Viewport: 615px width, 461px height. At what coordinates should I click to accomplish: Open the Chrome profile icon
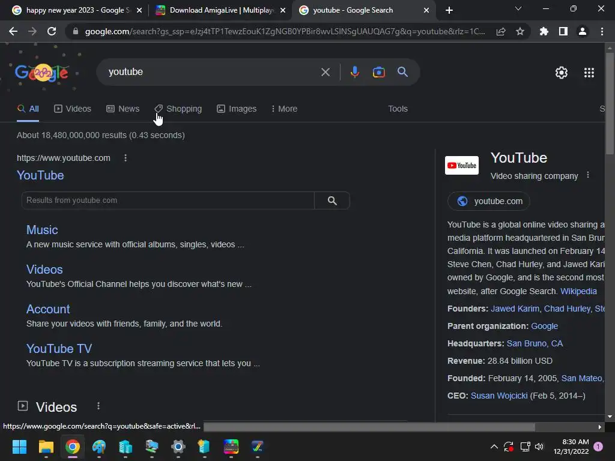[x=583, y=31]
